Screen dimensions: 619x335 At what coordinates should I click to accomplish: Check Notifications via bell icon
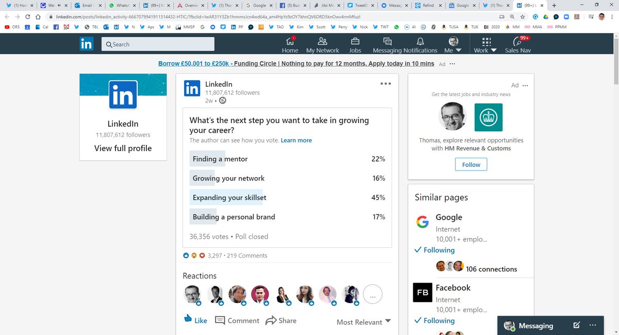tap(421, 44)
